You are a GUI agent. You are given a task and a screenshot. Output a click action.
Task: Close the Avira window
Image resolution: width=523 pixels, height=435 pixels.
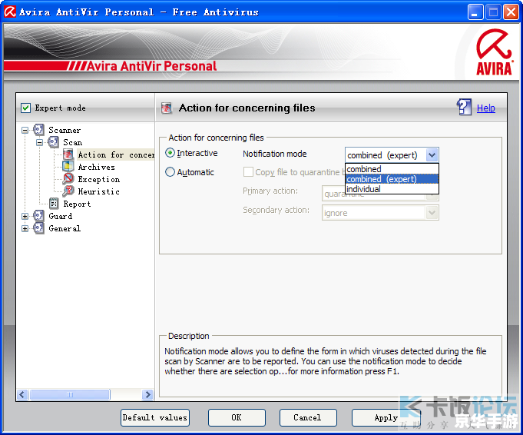[511, 12]
